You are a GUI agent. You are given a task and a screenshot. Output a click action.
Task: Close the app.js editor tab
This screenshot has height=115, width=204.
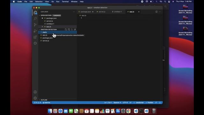[x=139, y=12]
